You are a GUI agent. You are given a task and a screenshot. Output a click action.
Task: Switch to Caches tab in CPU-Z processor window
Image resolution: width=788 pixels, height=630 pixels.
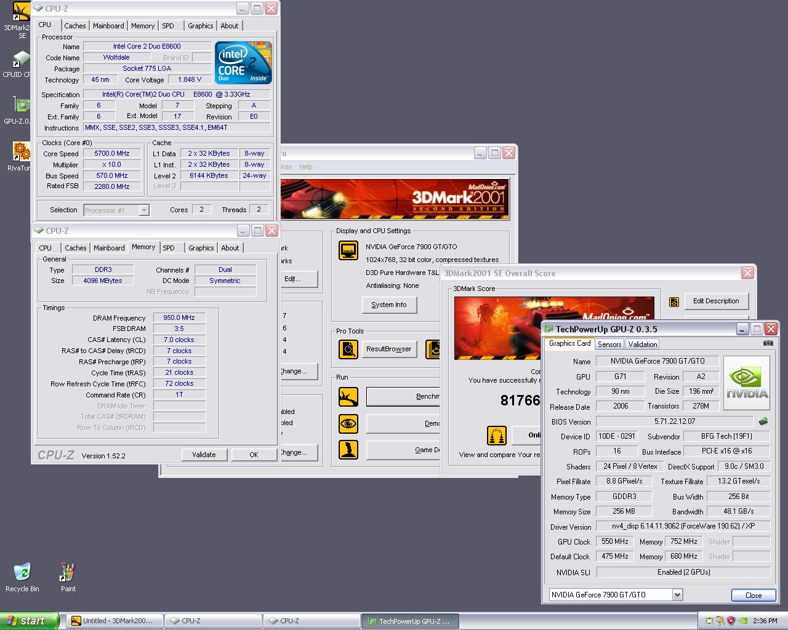75,26
